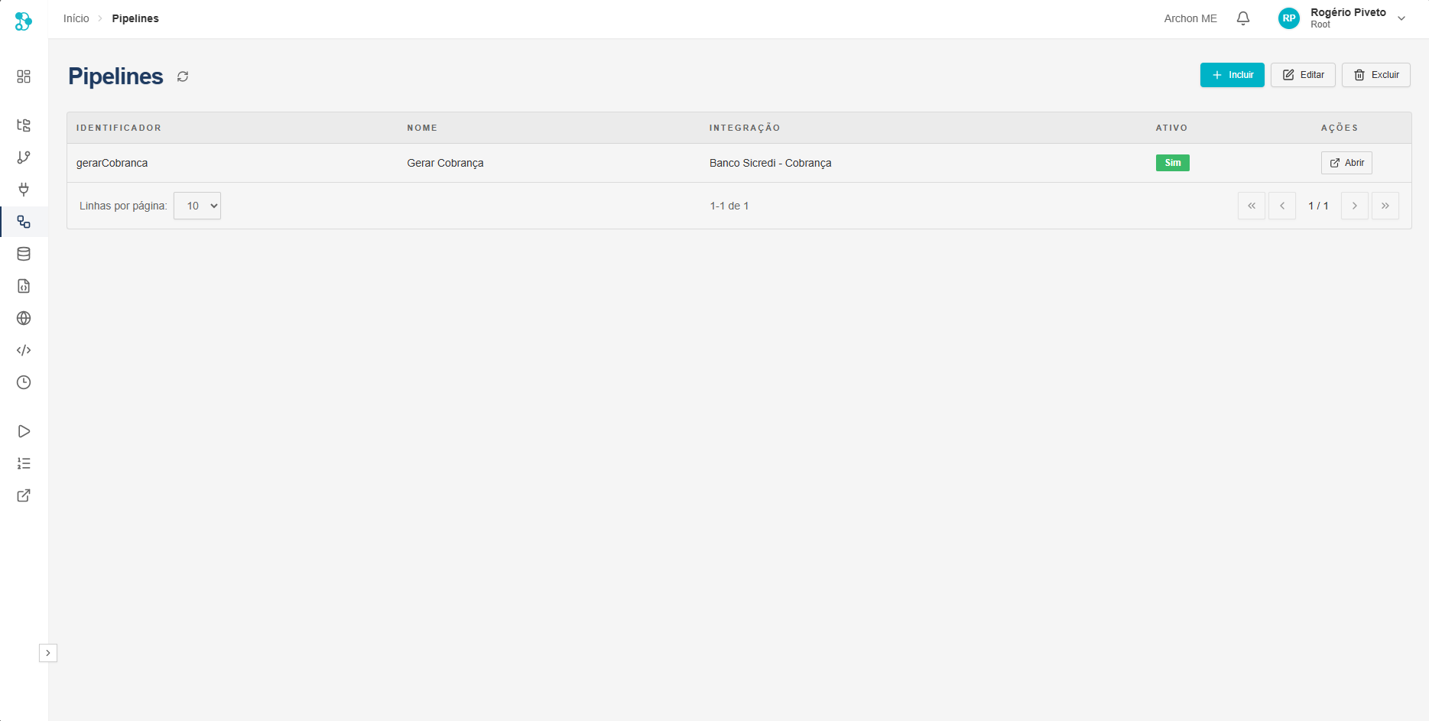The height and width of the screenshot is (721, 1429).
Task: Click the Incluir button
Action: pos(1232,75)
